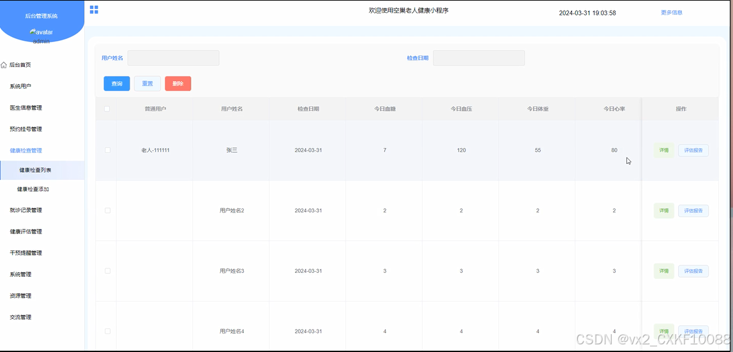Image resolution: width=733 pixels, height=352 pixels.
Task: Open 详情 for the 张三 row
Action: (x=664, y=150)
